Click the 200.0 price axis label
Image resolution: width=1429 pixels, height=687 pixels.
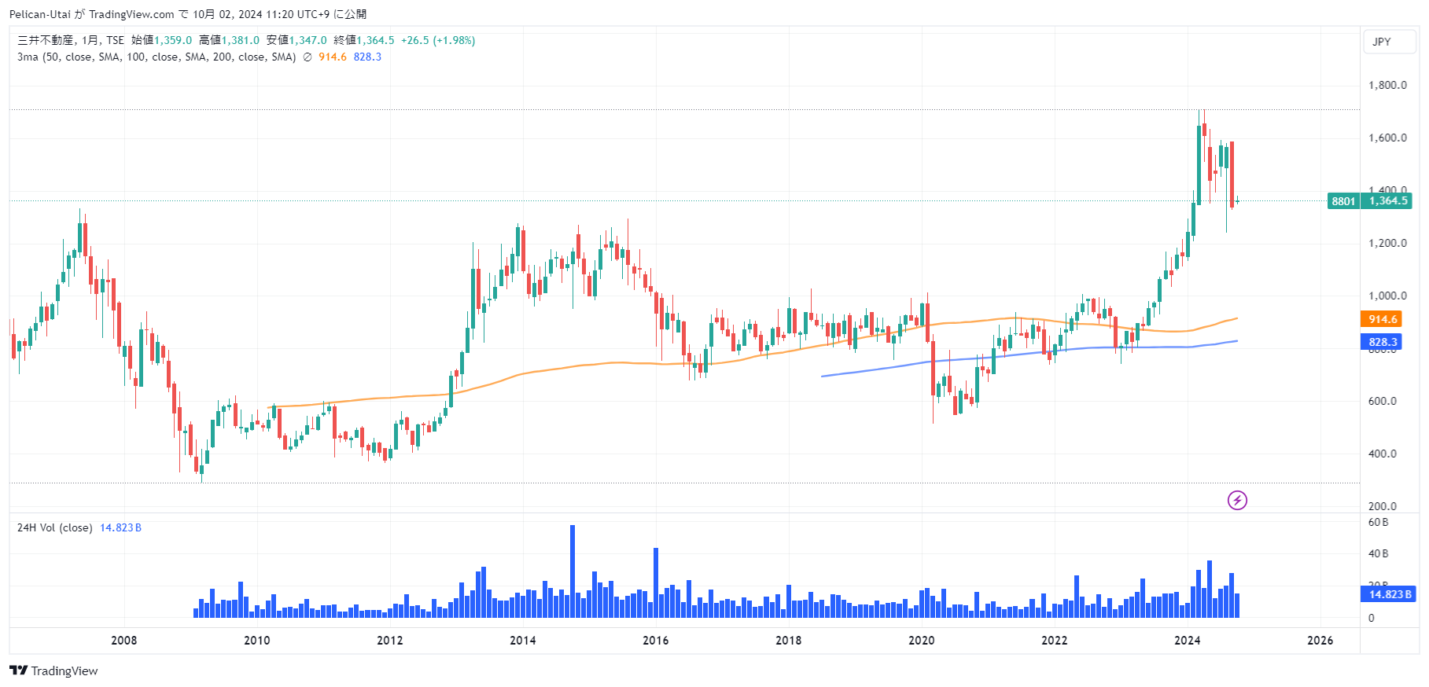coord(1383,506)
